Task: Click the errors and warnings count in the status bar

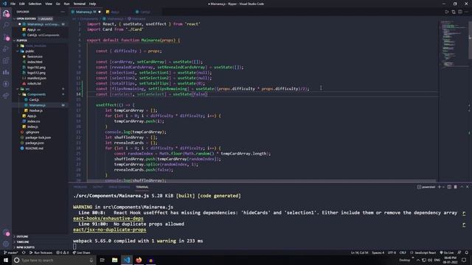Action: pyautogui.click(x=63, y=252)
